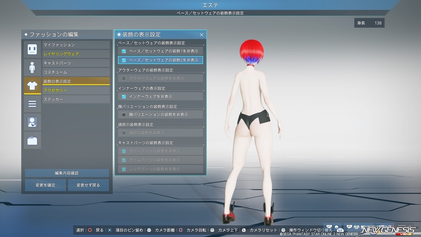Toggle ベース/セットウェアの装飾2を非表示 checkbox
Image resolution: width=421 pixels, height=237 pixels.
point(124,60)
